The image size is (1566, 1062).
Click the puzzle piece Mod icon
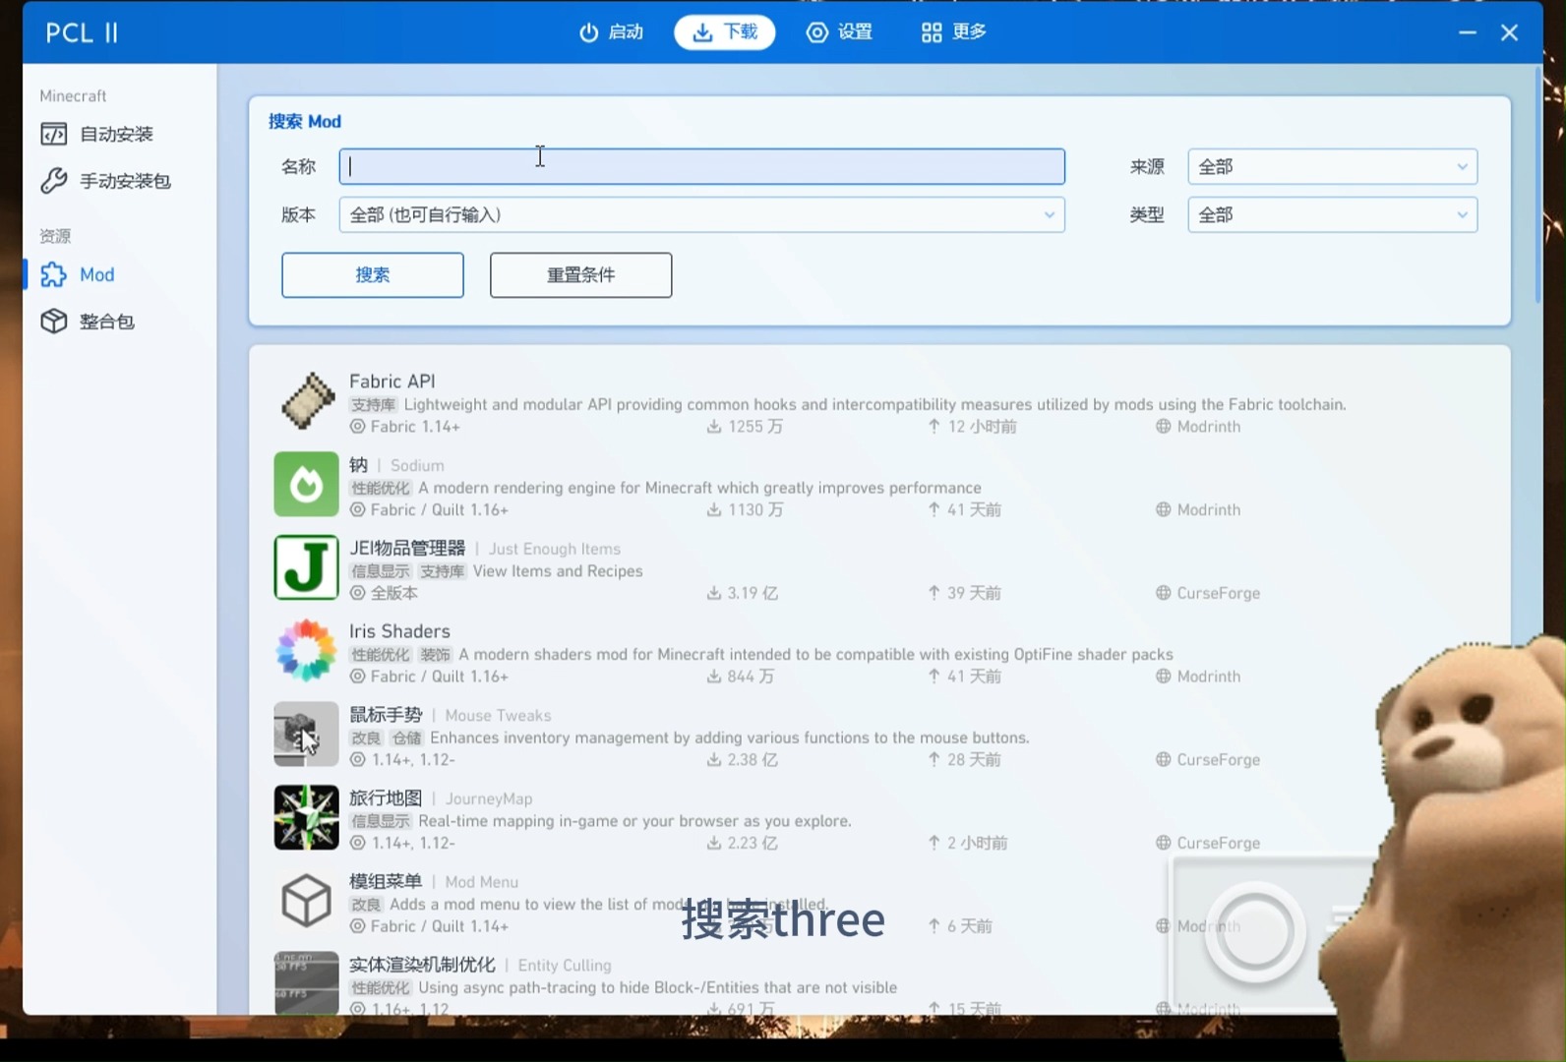point(54,274)
